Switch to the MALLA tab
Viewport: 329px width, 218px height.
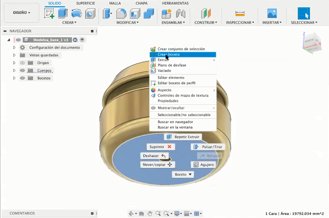(115, 3)
